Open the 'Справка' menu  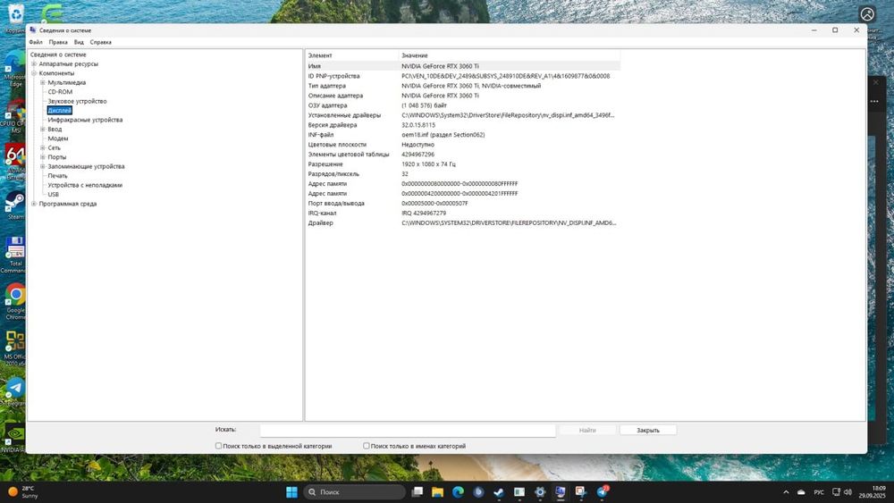point(101,42)
